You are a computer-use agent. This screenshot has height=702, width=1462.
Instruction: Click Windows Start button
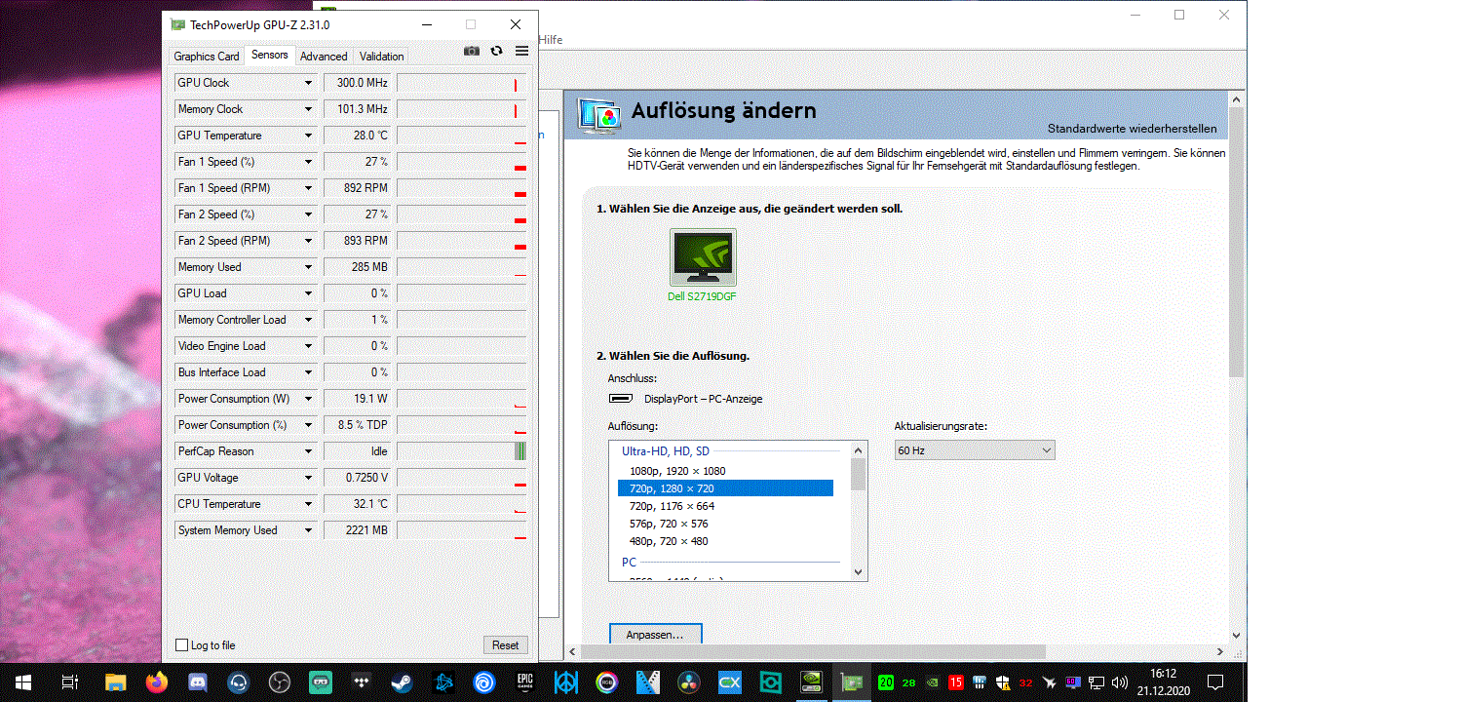tap(22, 682)
